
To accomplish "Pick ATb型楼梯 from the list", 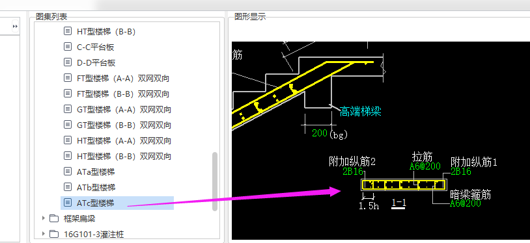I will 96,187.
